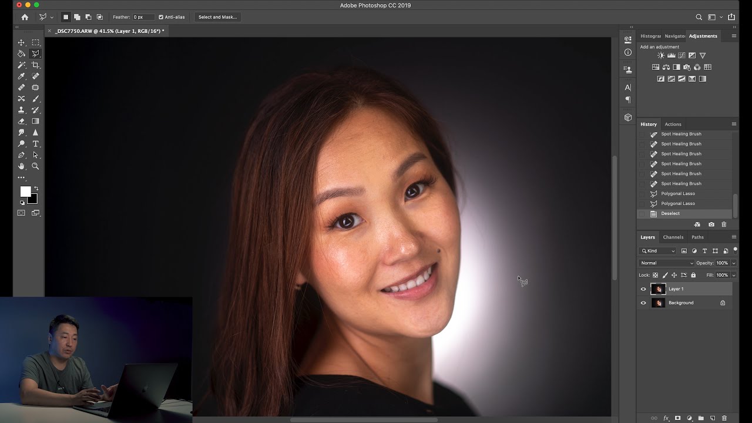This screenshot has width=752, height=423.
Task: Select the Move tool
Action: [x=21, y=42]
